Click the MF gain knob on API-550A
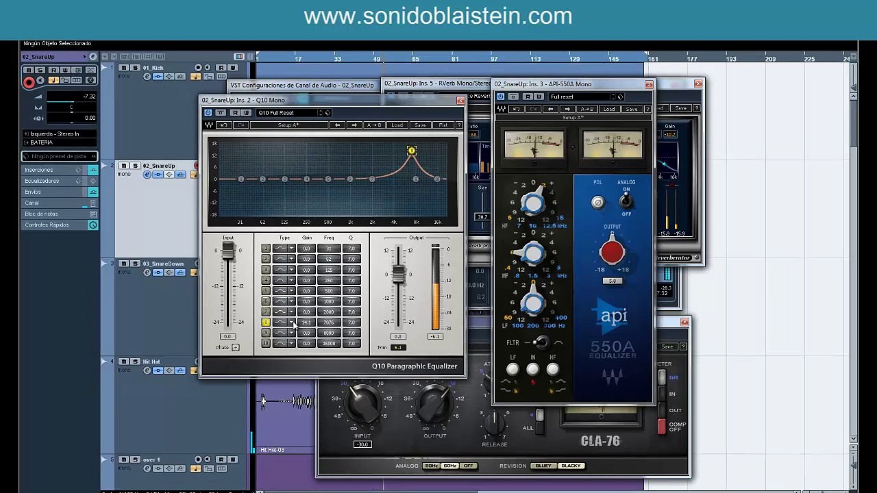Viewport: 877px width, 493px height. (x=533, y=253)
